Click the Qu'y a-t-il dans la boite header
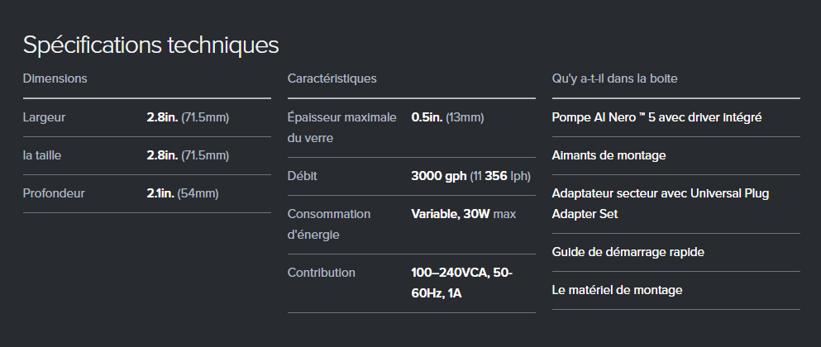The image size is (821, 347). 614,78
